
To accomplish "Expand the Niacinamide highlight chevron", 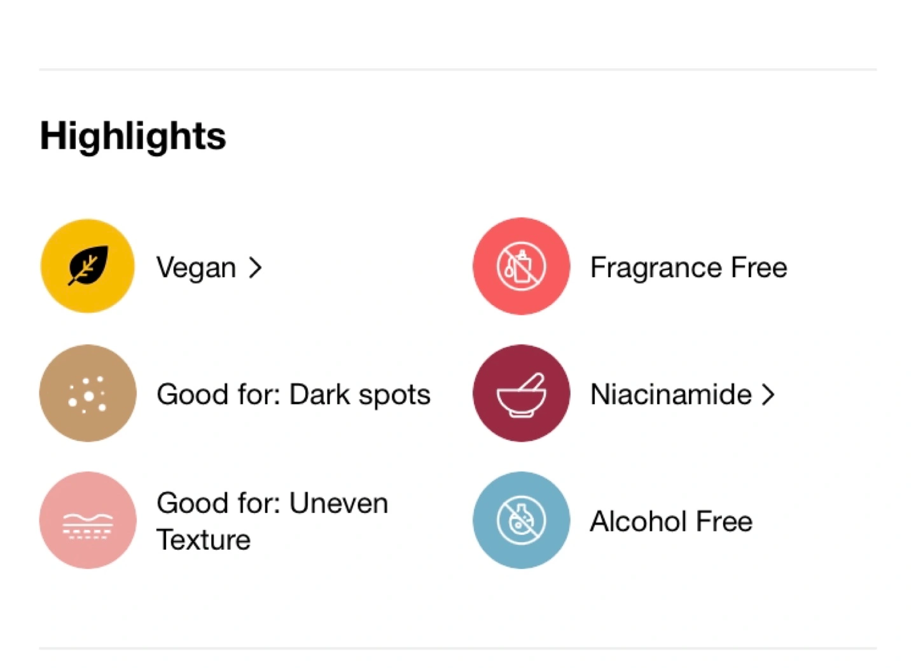I will coord(768,395).
